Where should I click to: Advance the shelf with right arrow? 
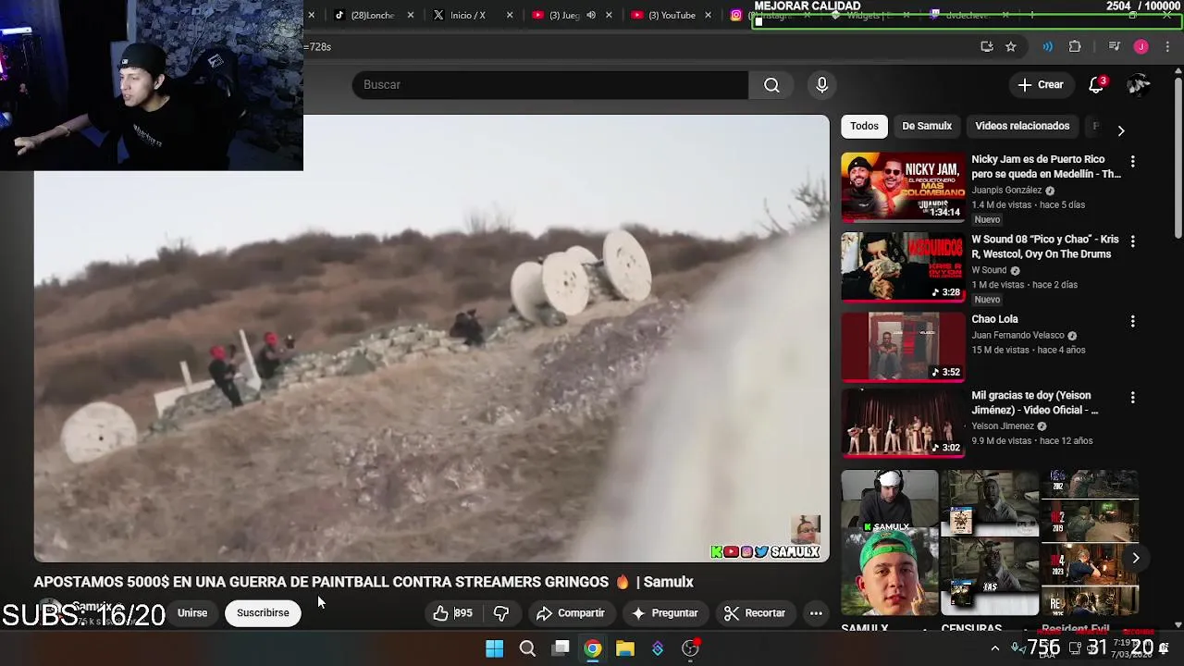click(x=1135, y=558)
